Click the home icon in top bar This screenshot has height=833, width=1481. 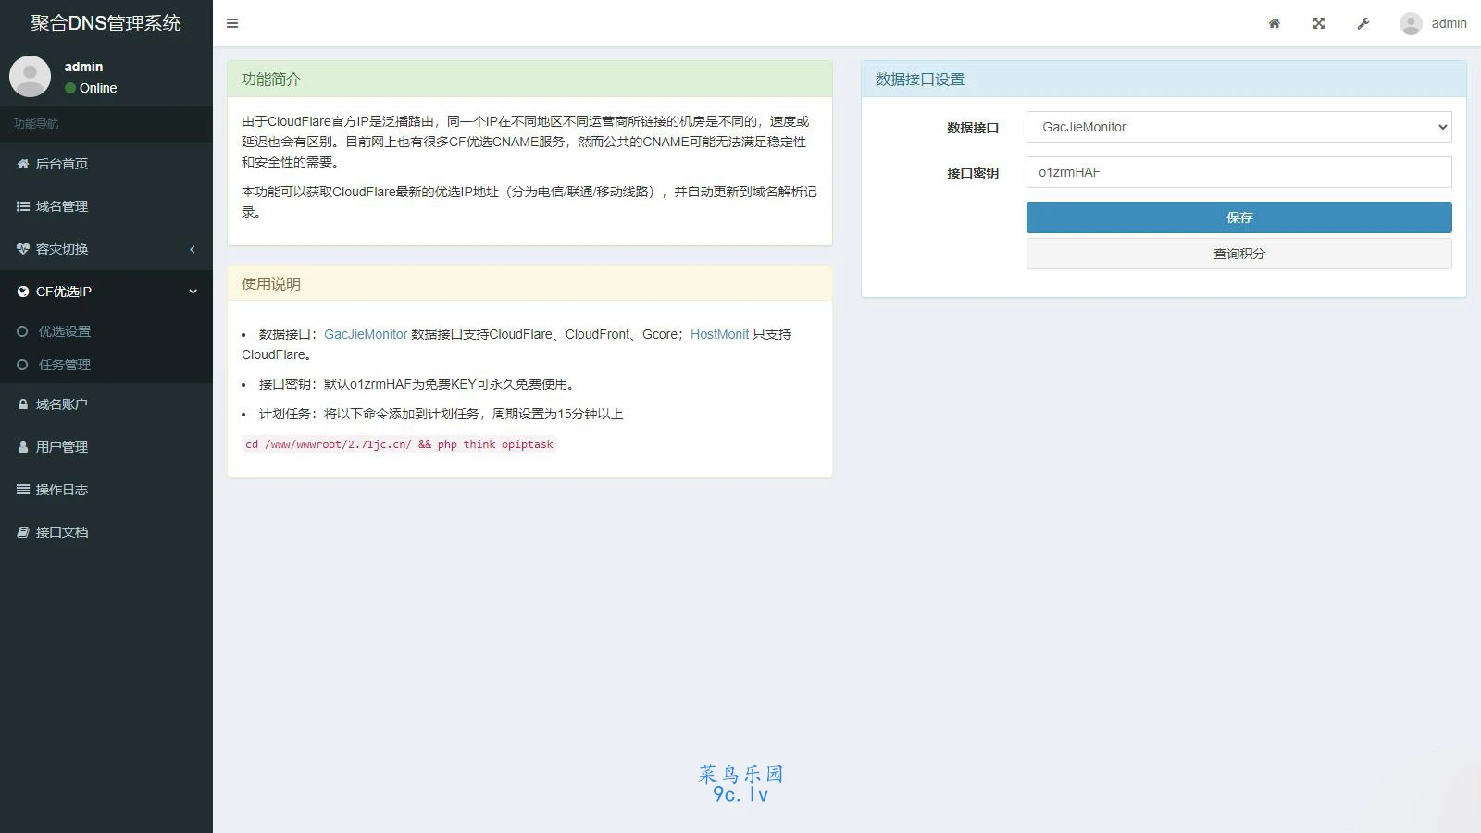coord(1275,23)
